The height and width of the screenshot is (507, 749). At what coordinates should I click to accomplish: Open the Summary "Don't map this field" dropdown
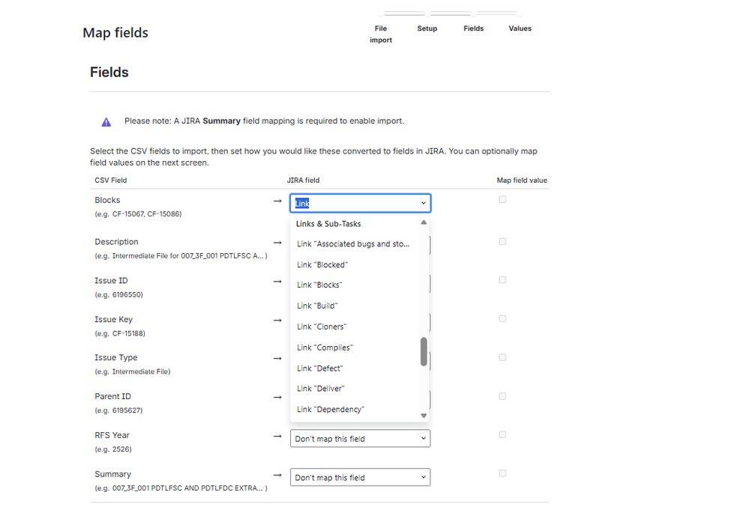tap(360, 477)
